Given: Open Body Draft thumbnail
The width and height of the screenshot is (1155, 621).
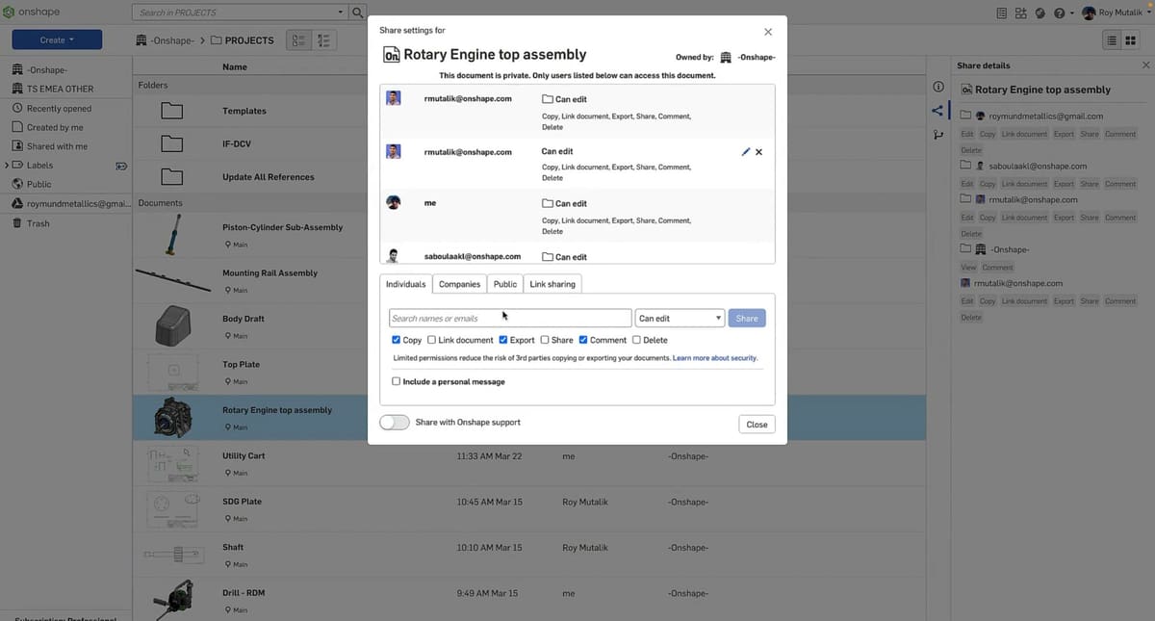Looking at the screenshot, I should tap(173, 325).
